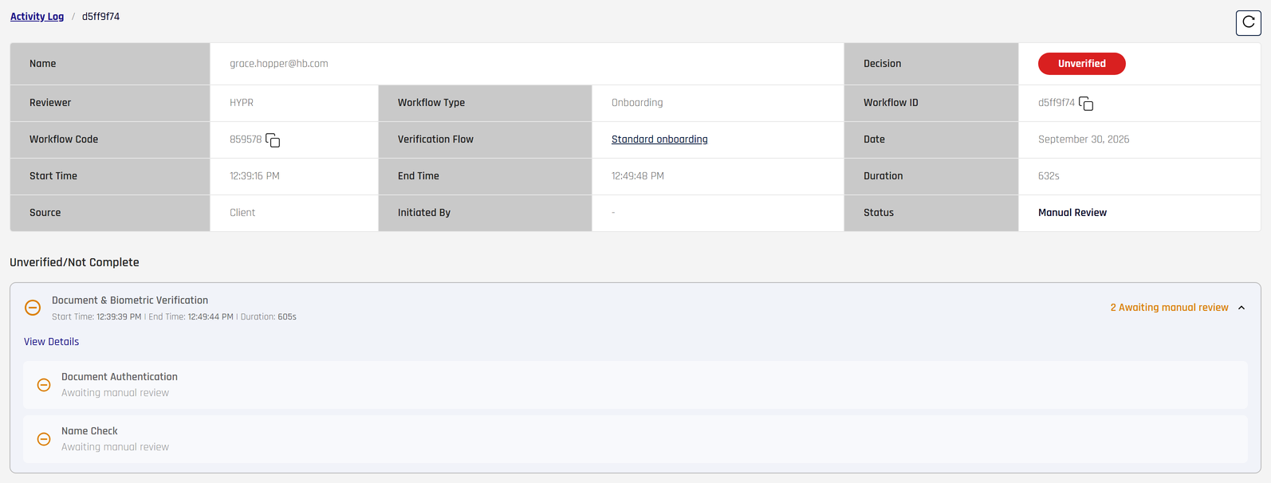Click the Workflow Type value Onboarding
The height and width of the screenshot is (483, 1271).
[x=637, y=103]
